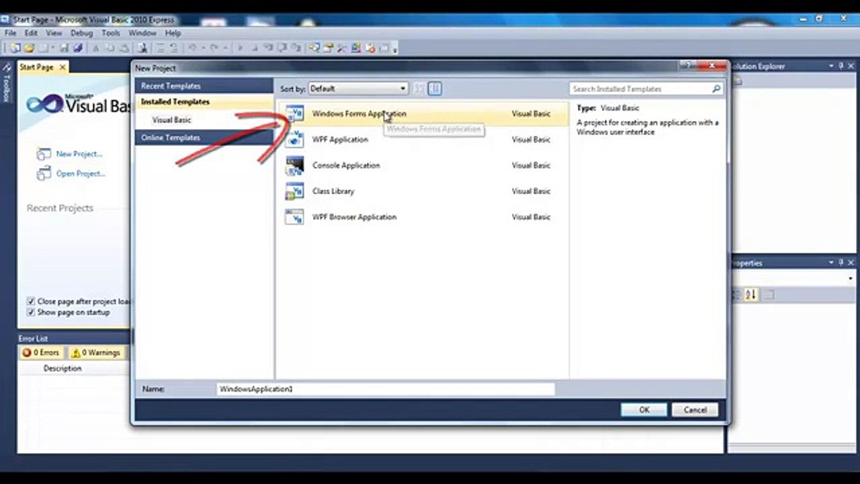The width and height of the screenshot is (860, 484).
Task: Open the Properties object selector dropdown
Action: (x=851, y=278)
